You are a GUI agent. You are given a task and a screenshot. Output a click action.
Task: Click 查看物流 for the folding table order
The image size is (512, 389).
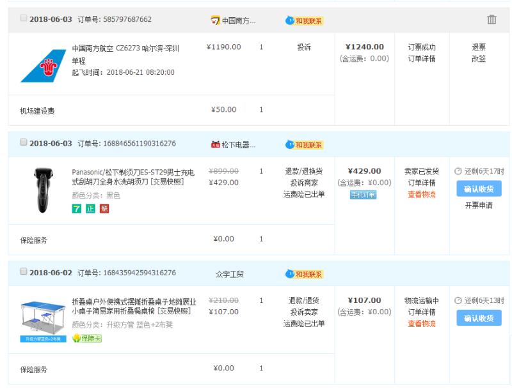coord(422,323)
